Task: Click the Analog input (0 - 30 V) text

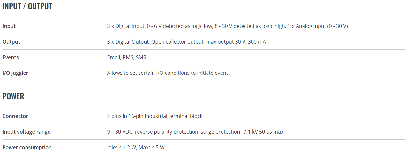Action: [x=322, y=26]
